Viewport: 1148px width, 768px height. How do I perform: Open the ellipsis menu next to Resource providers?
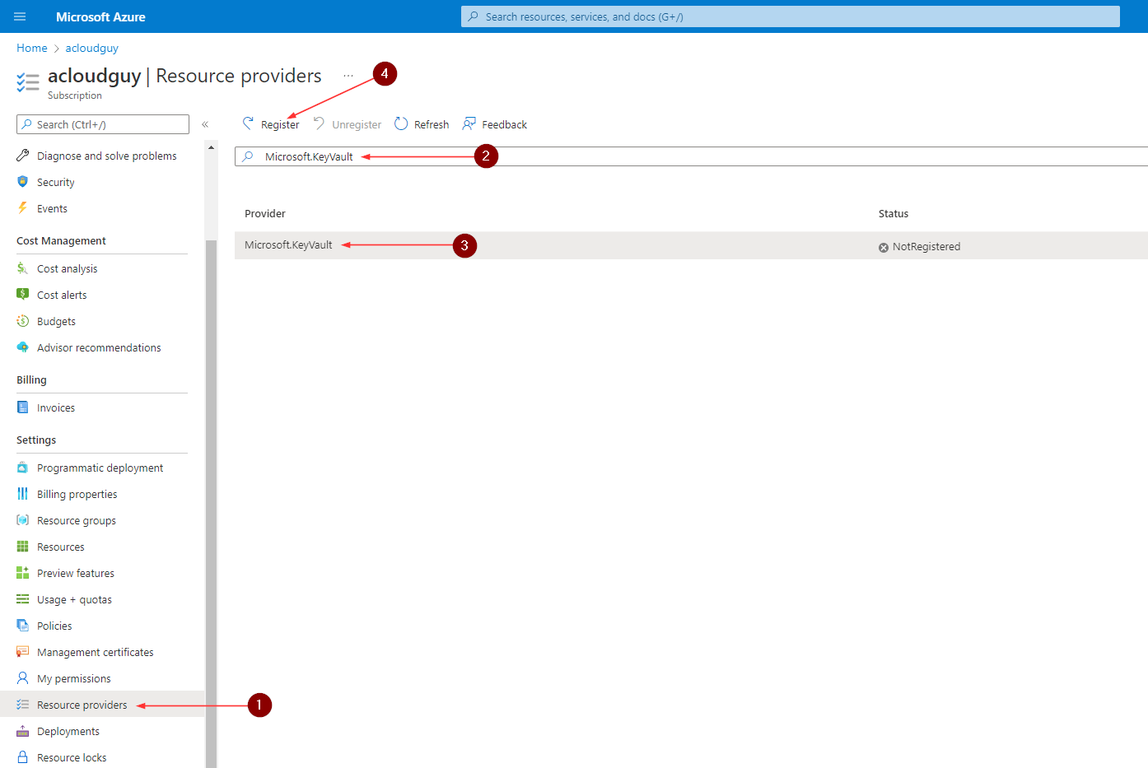coord(348,74)
